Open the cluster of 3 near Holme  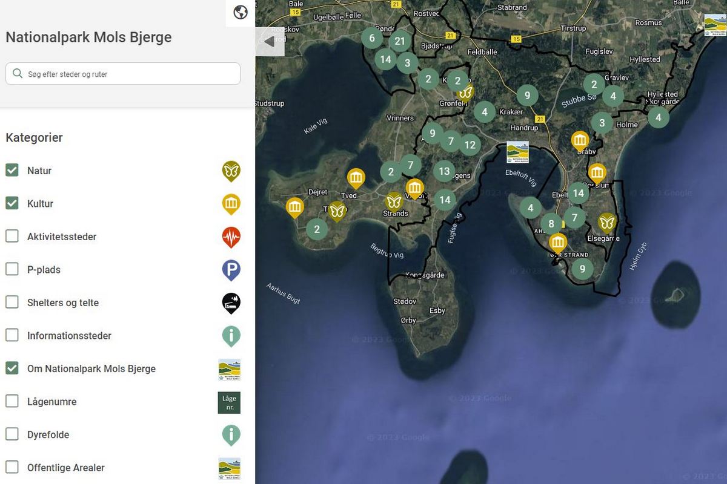point(602,123)
